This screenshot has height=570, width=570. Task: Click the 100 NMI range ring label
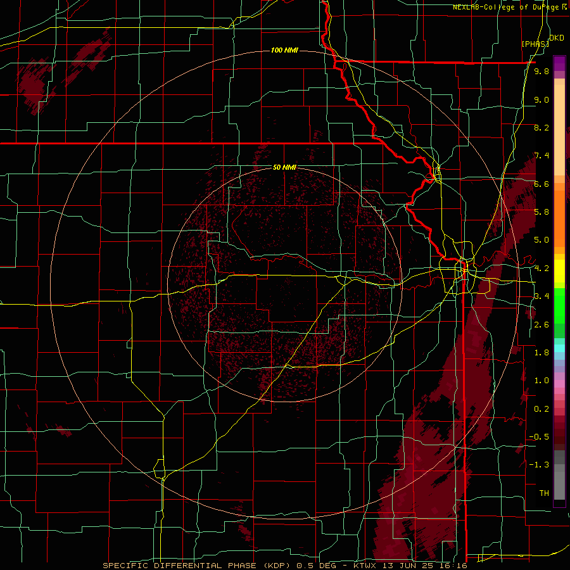[x=284, y=50]
